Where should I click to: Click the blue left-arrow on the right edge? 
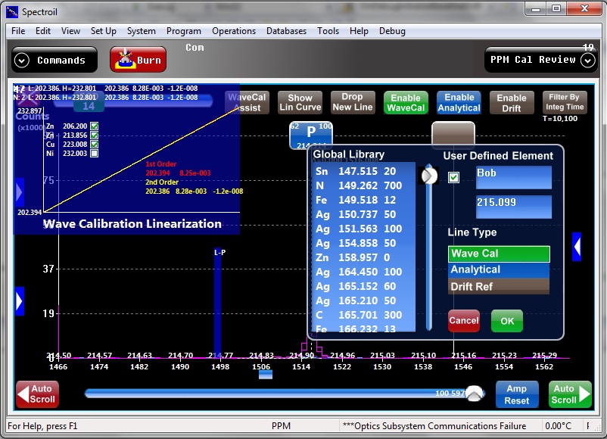click(577, 247)
